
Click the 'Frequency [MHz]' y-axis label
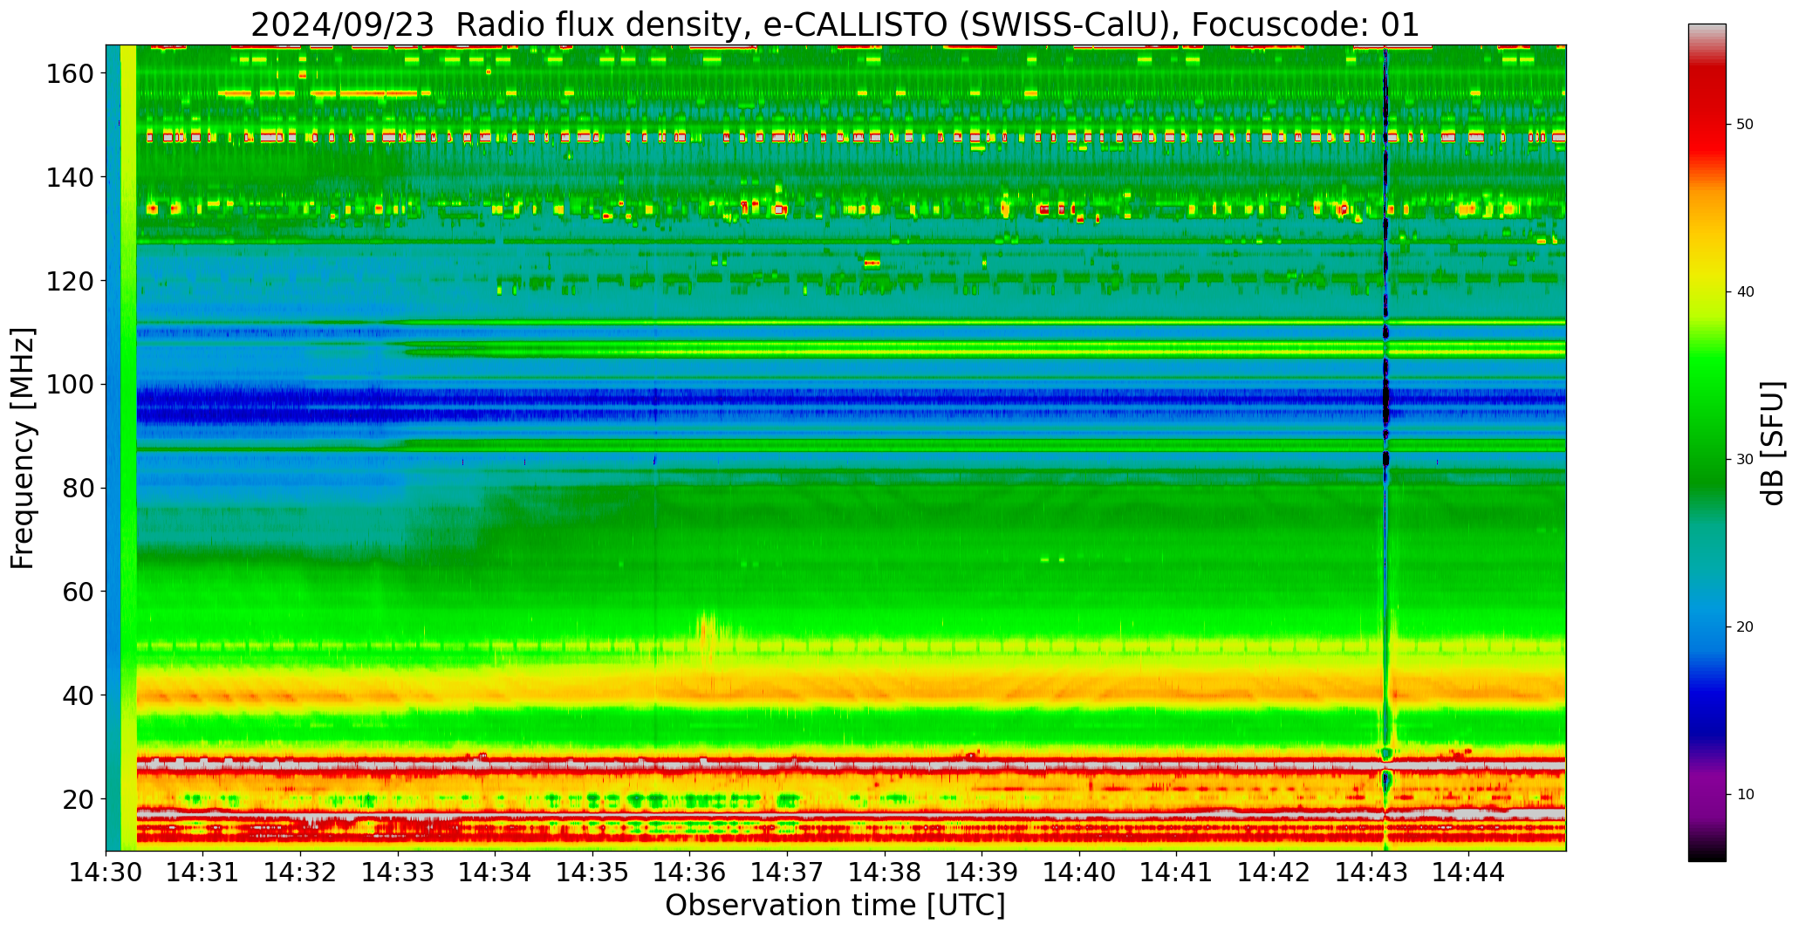tap(24, 448)
